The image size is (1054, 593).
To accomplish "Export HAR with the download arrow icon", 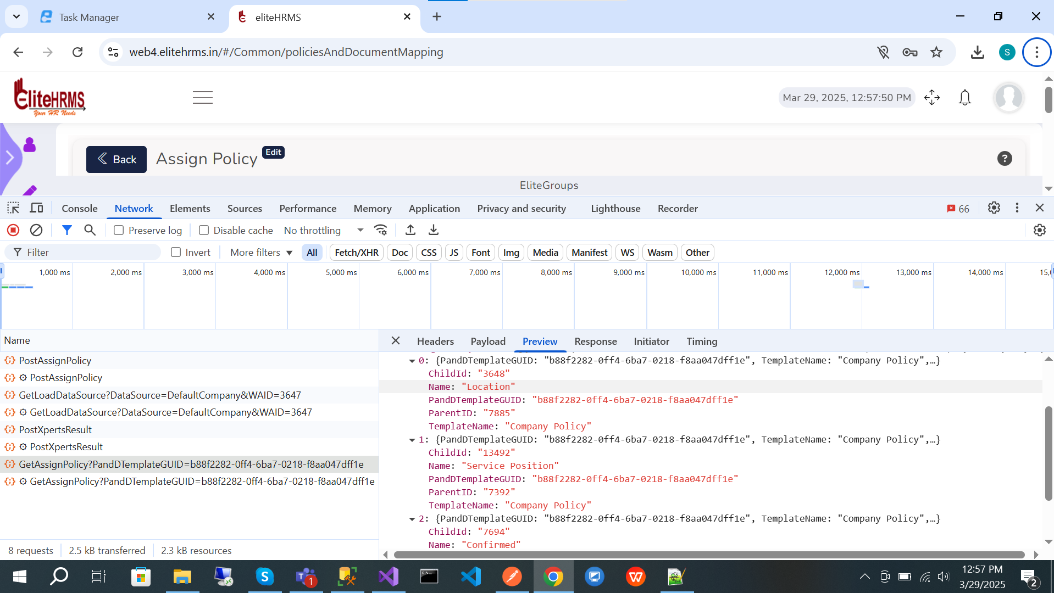I will (434, 230).
